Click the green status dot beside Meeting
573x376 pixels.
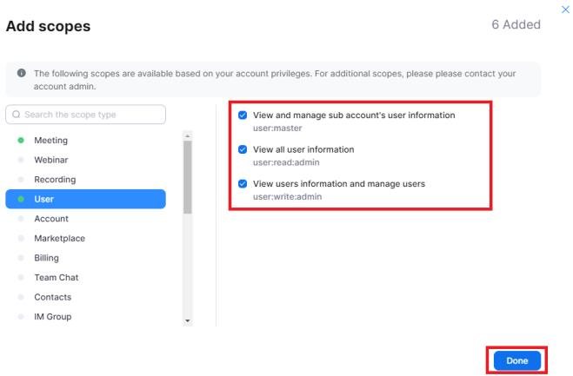point(21,140)
